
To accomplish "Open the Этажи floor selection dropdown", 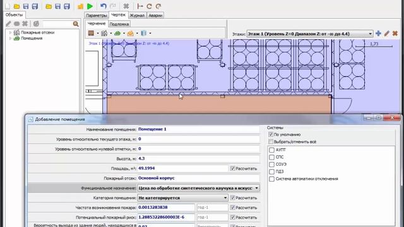I will pyautogui.click(x=310, y=33).
